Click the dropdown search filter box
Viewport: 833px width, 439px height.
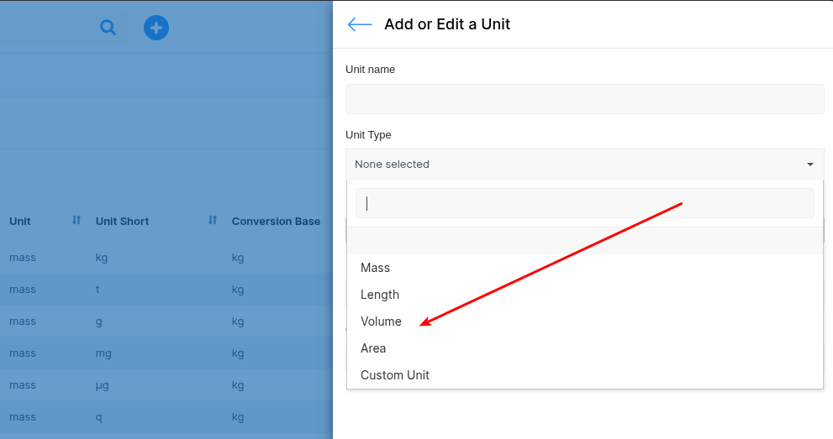tap(584, 203)
